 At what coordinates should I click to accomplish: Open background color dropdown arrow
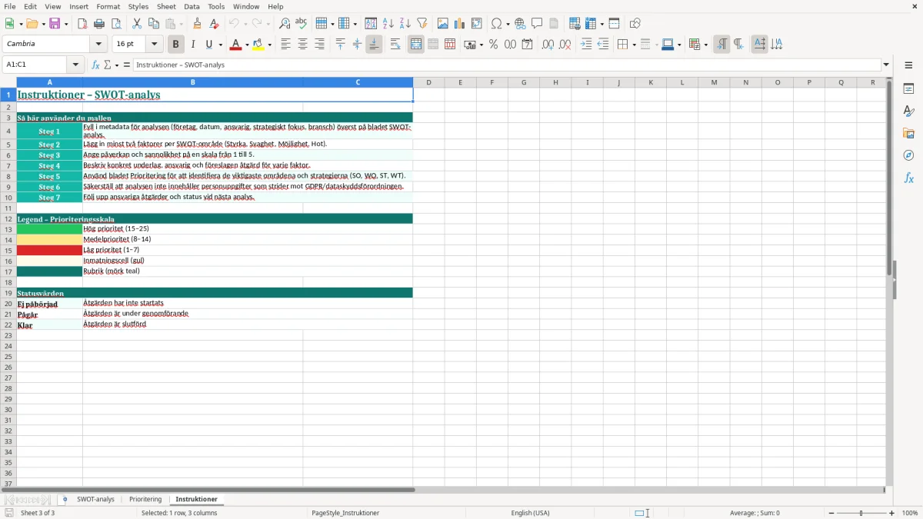[269, 45]
